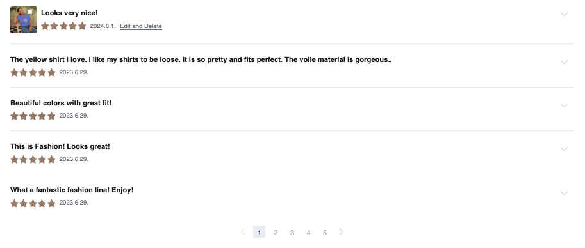Click Edit and Delete link
Image resolution: width=585 pixels, height=248 pixels.
coord(141,26)
